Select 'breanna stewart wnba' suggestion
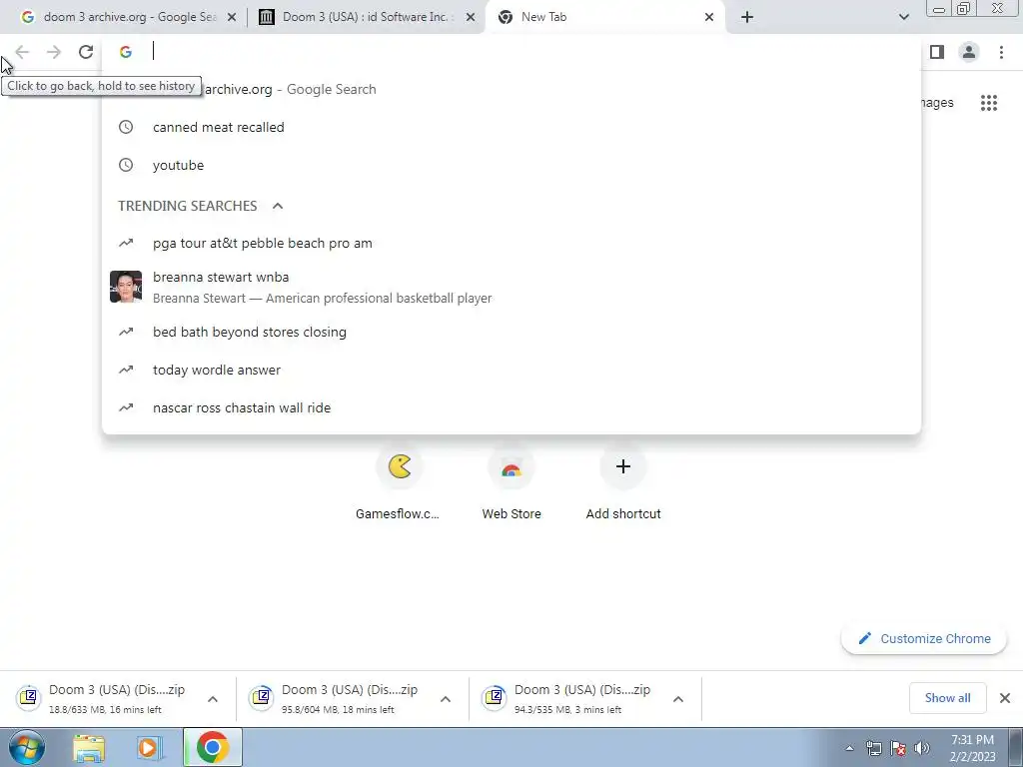The image size is (1023, 767). pyautogui.click(x=511, y=287)
